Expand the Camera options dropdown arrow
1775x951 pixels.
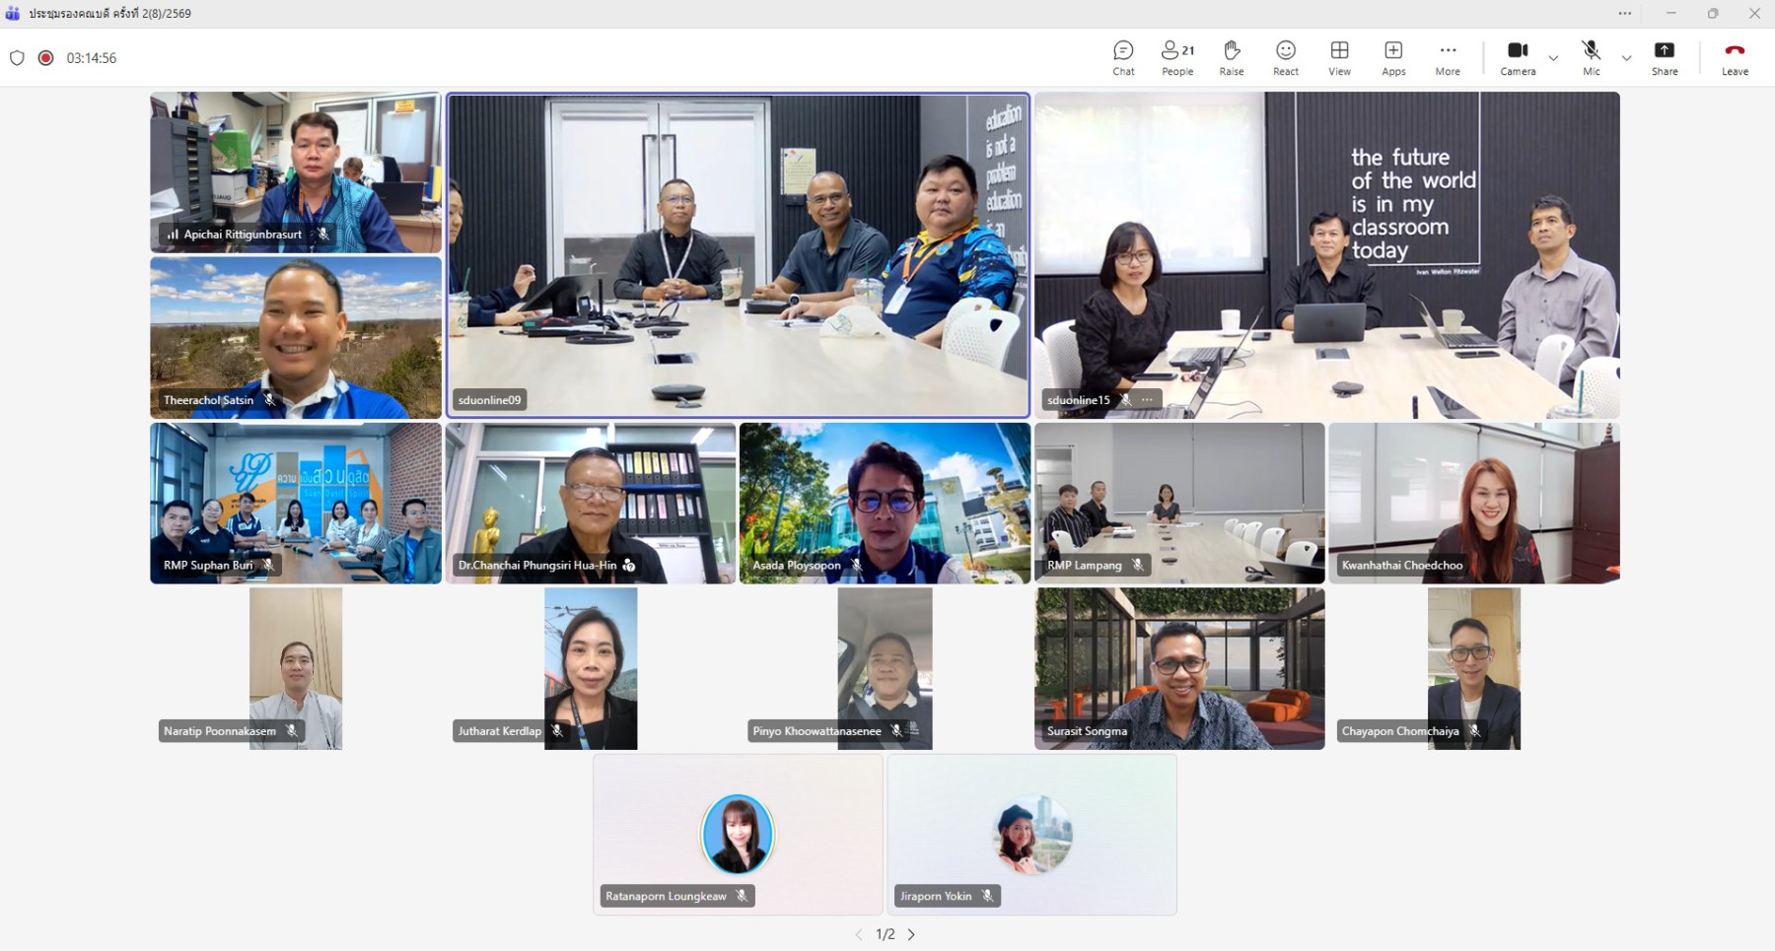pyautogui.click(x=1553, y=58)
